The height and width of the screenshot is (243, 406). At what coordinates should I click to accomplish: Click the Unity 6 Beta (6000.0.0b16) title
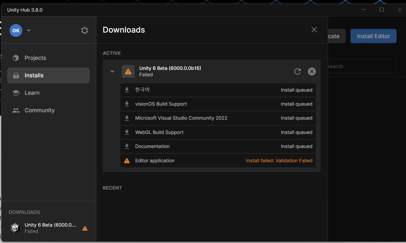(x=170, y=68)
